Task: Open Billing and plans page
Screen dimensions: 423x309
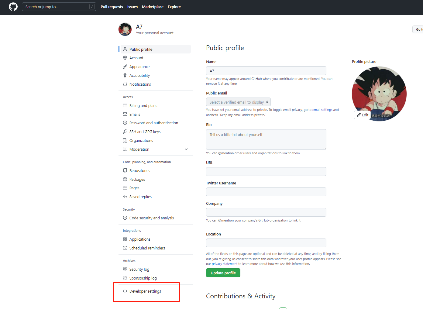Action: (143, 105)
